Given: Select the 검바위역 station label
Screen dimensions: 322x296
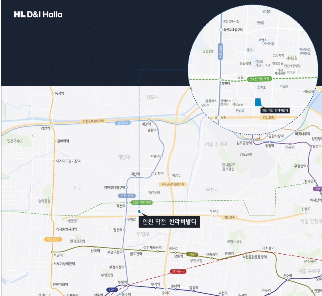Looking at the screenshot, I should (63, 141).
